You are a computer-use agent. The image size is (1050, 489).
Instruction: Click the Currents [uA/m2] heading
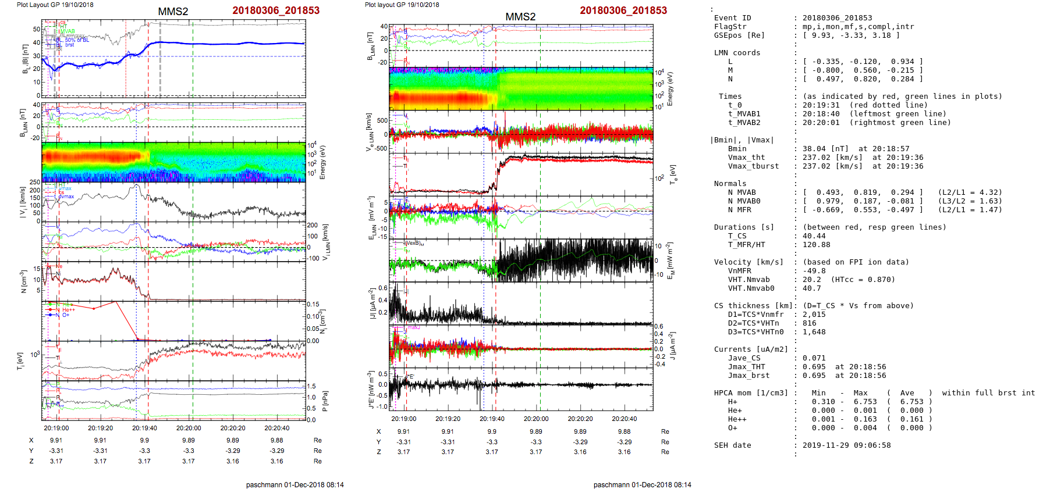click(x=751, y=349)
